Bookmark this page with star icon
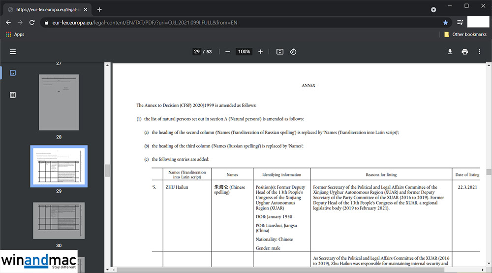This screenshot has width=492, height=273. 445,23
